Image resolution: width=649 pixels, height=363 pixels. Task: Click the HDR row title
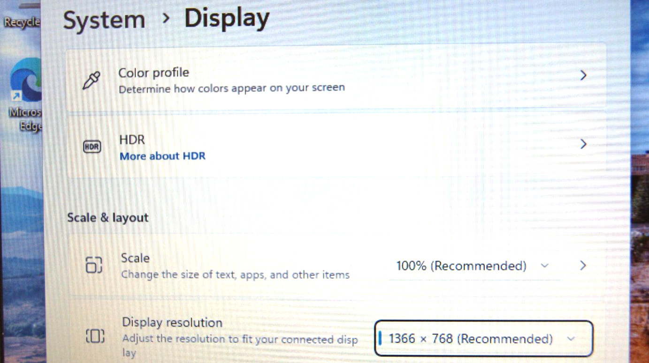tap(132, 140)
